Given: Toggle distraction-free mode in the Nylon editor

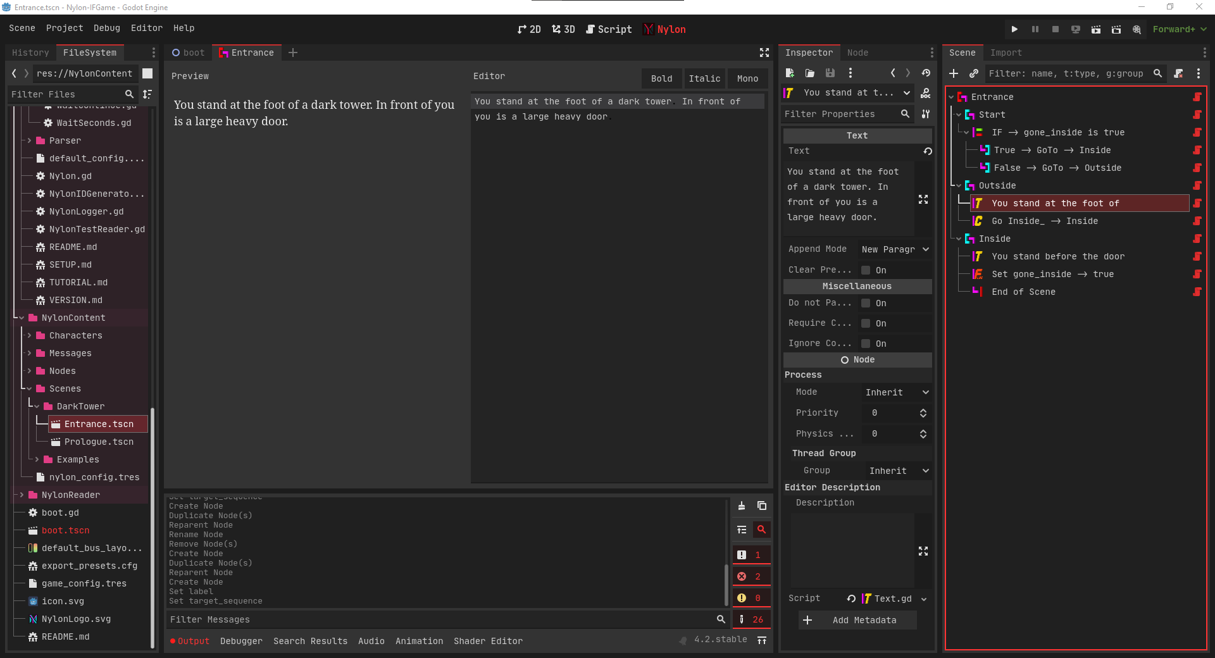Looking at the screenshot, I should point(764,53).
